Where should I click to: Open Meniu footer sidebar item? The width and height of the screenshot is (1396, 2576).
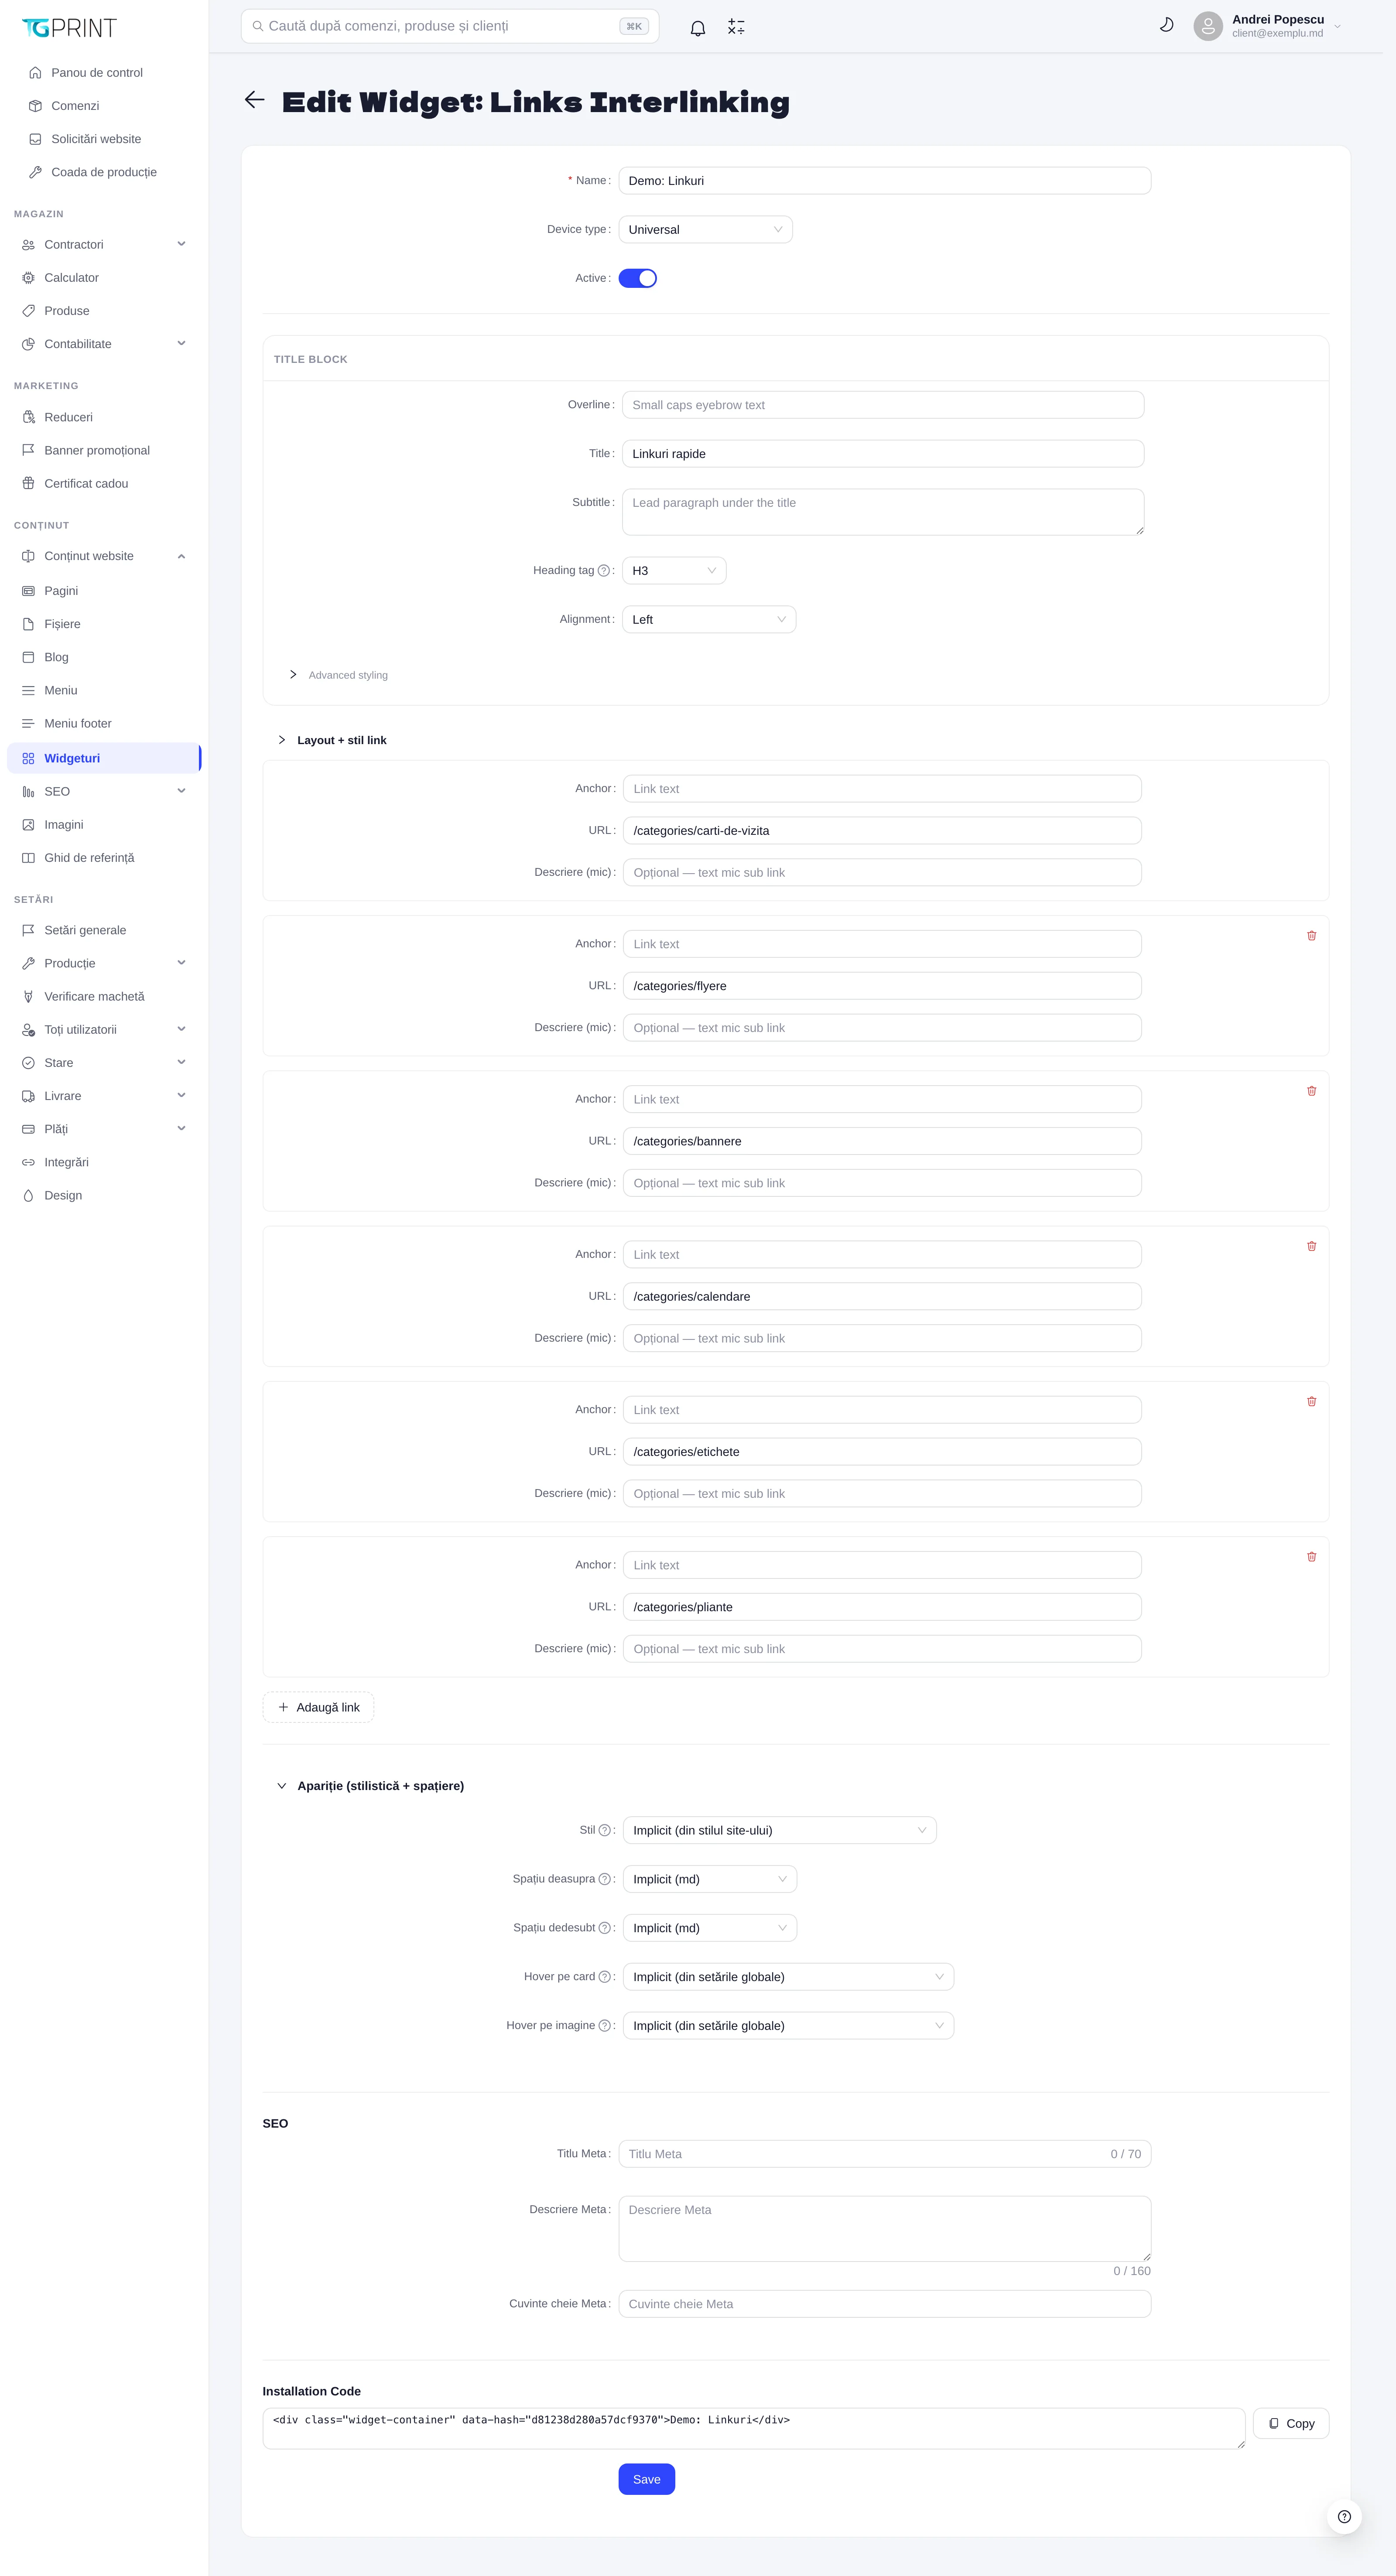tap(104, 723)
